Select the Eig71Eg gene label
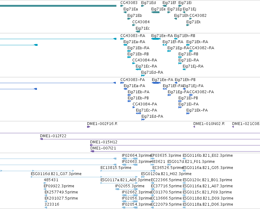Image resolution: width=260 pixels, height=209 pixels. [174, 9]
